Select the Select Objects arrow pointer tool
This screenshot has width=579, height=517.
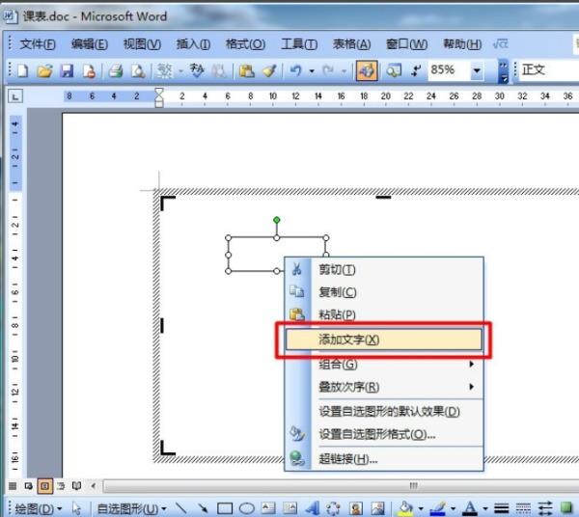click(x=76, y=509)
